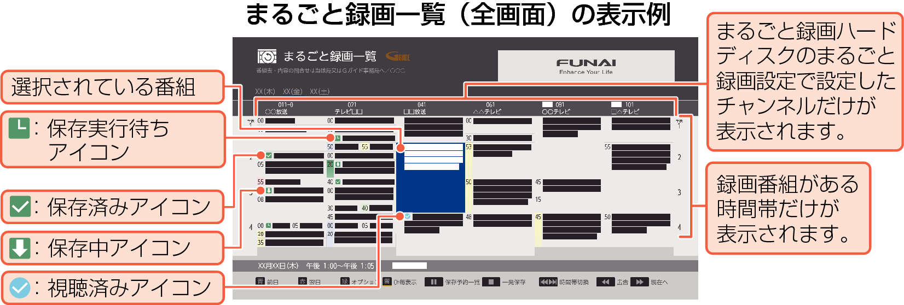Click the viewed checkmark icon in the 041 column

(408, 216)
